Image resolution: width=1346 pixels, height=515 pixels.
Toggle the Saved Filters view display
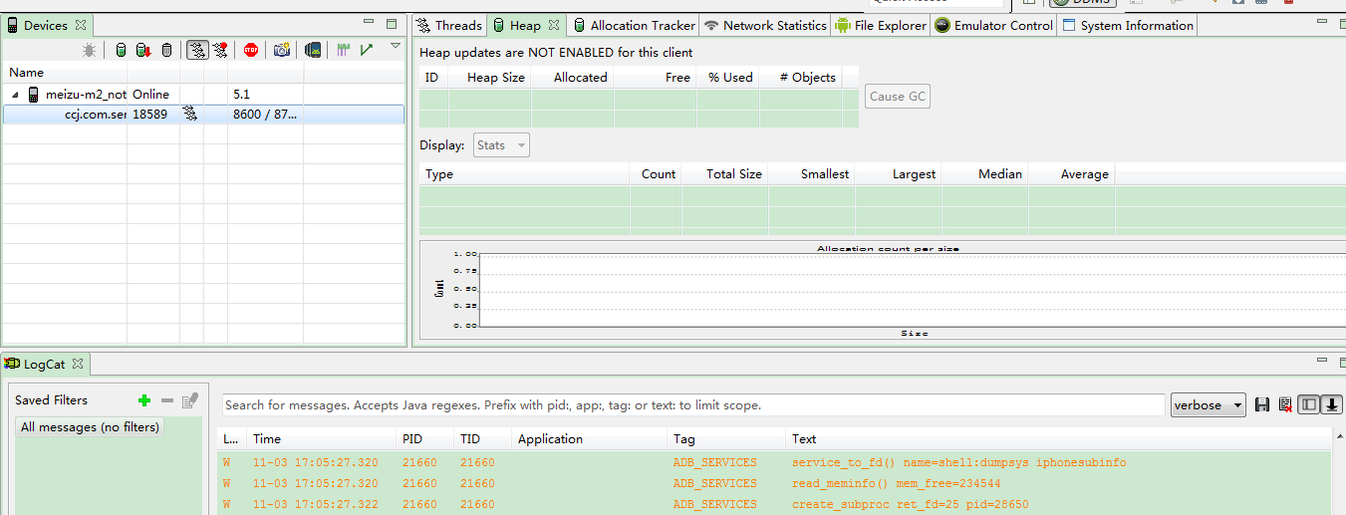pyautogui.click(x=1309, y=404)
